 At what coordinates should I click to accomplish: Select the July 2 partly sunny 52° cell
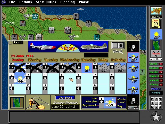(x=18, y=79)
